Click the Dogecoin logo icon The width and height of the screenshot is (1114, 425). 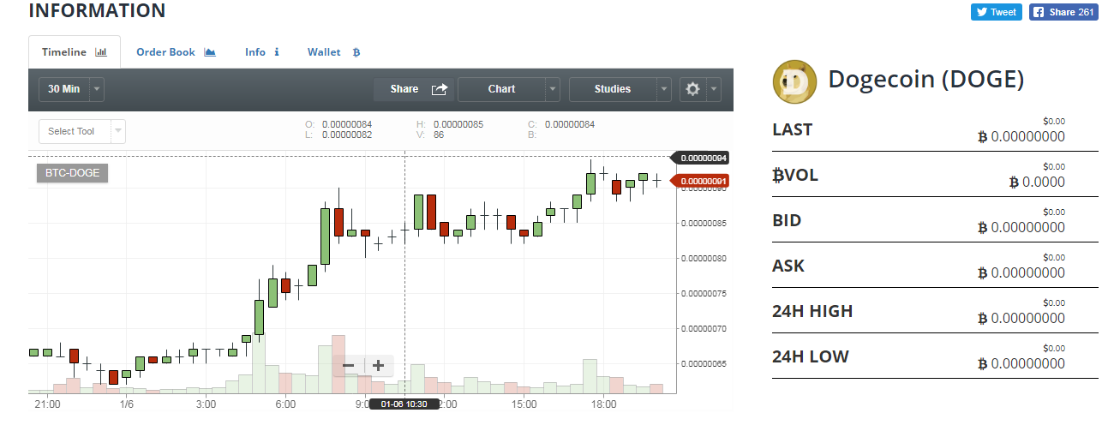click(794, 81)
